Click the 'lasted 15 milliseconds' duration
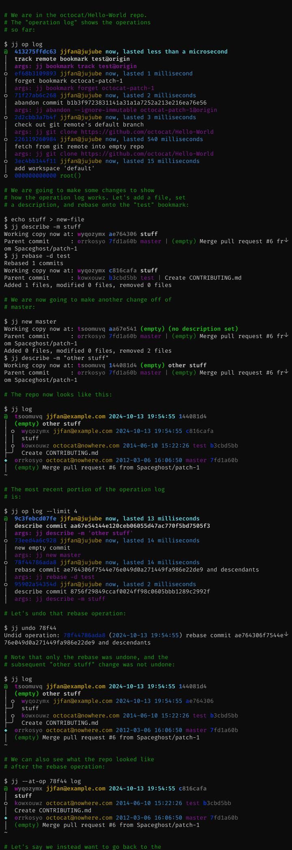This screenshot has height=850, width=292. 161,161
